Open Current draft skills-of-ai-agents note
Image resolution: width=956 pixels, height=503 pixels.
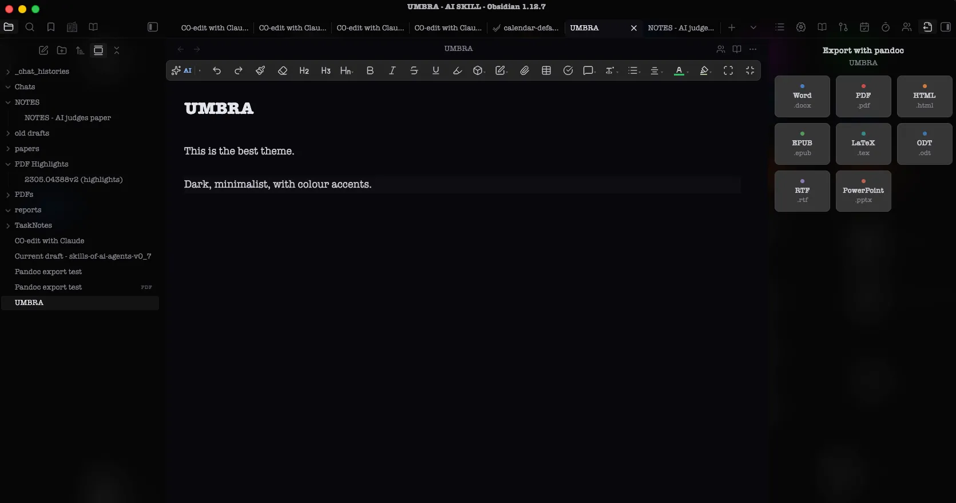pyautogui.click(x=83, y=256)
